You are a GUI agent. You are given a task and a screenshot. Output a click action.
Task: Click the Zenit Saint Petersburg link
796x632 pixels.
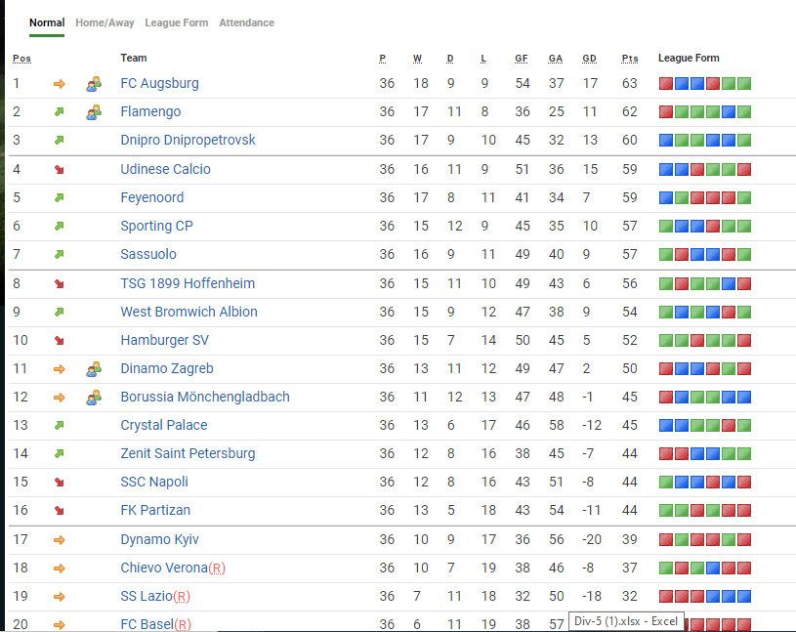click(188, 454)
